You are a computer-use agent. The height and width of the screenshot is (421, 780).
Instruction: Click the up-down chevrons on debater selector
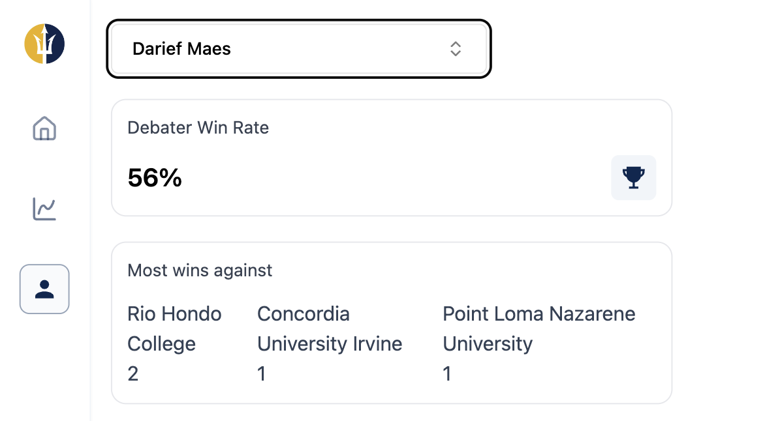pos(455,49)
